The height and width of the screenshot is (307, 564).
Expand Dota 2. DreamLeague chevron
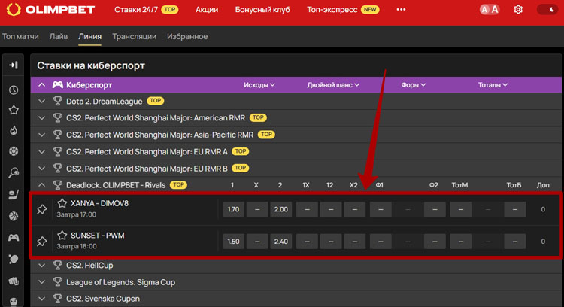pyautogui.click(x=41, y=101)
